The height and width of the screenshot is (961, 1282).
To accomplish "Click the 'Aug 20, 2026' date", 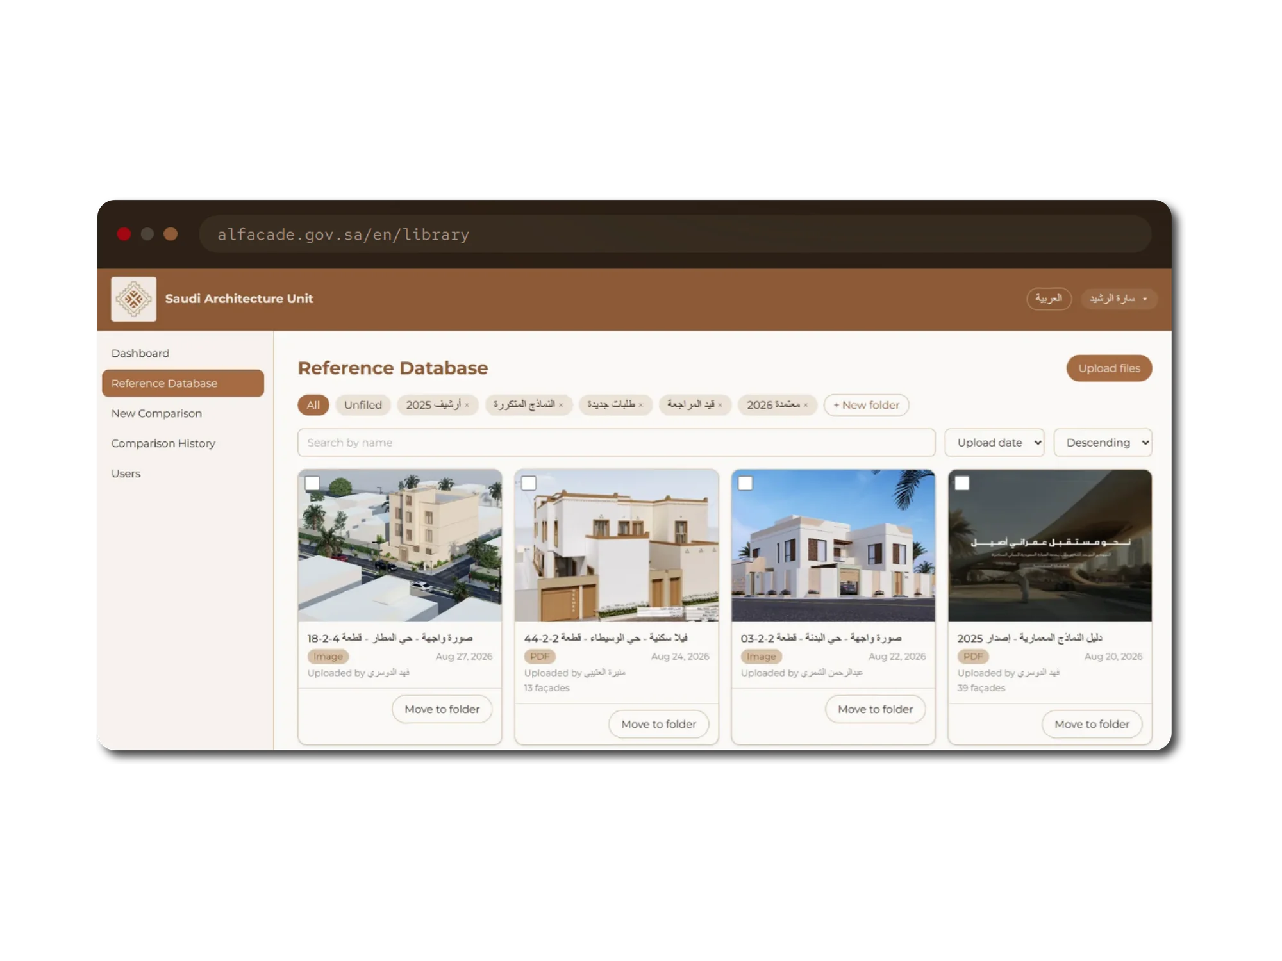I will 1113,657.
